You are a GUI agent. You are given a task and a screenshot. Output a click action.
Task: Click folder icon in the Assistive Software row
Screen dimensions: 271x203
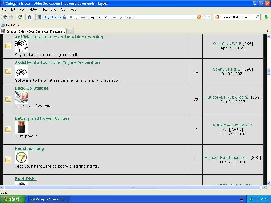(8, 71)
